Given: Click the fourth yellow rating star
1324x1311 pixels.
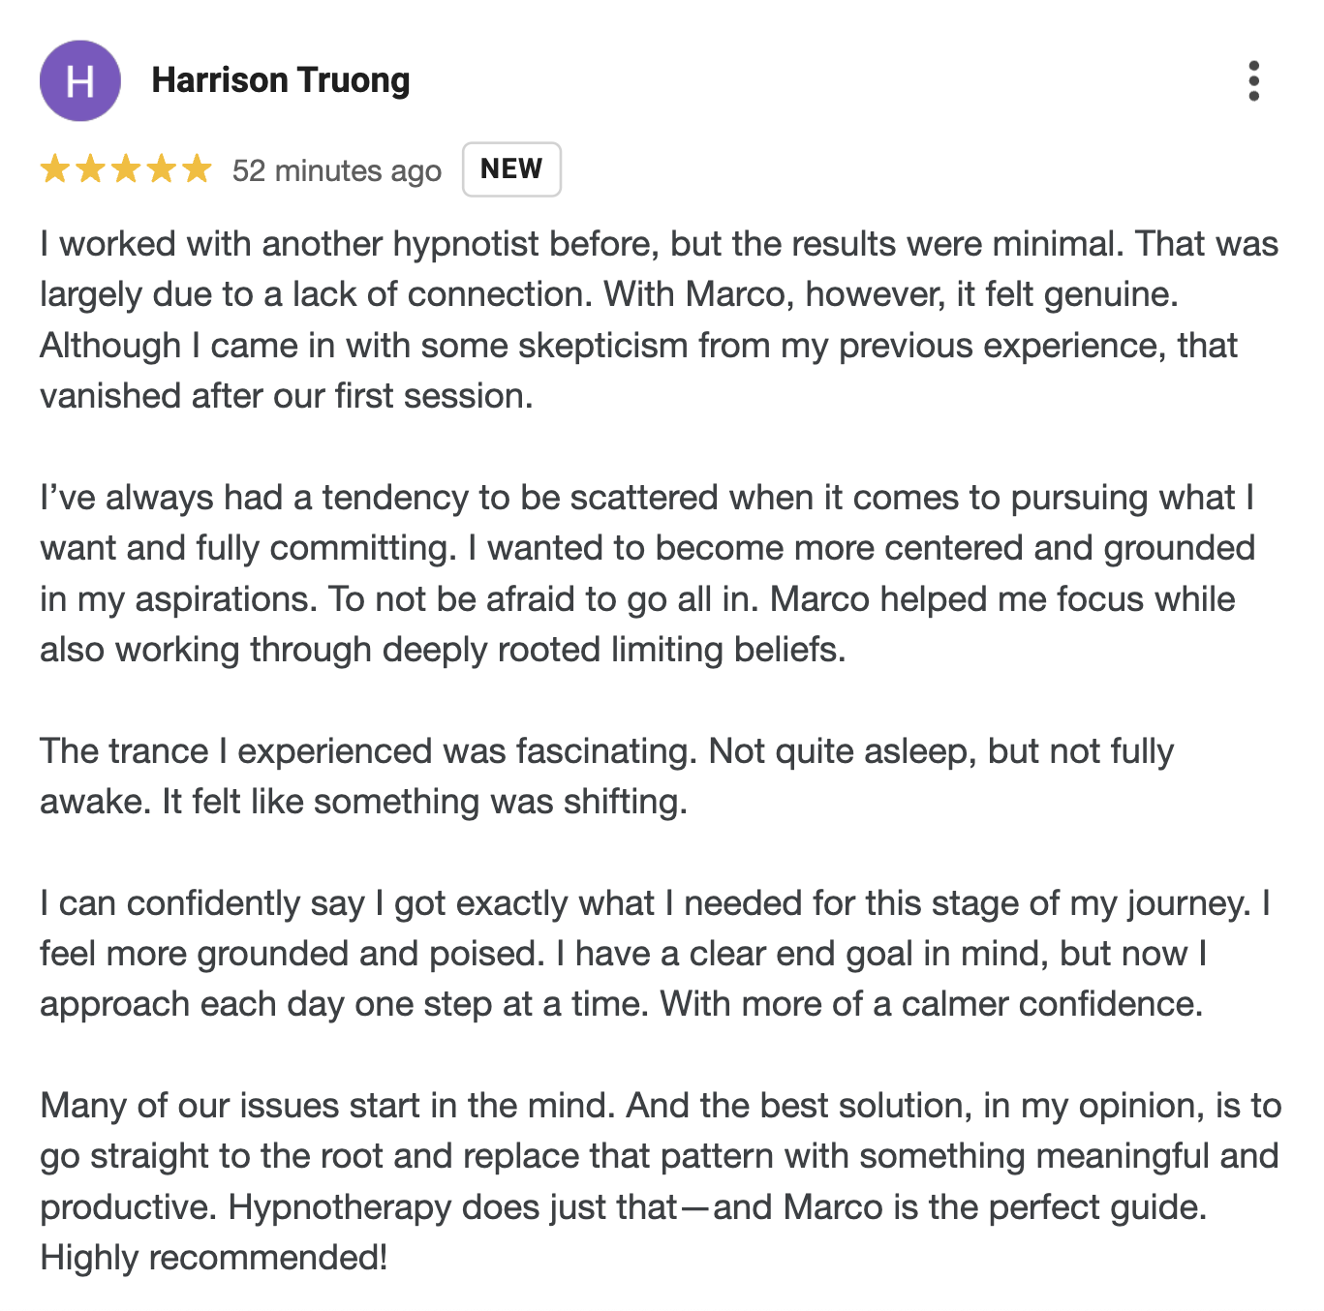Looking at the screenshot, I should coord(162,169).
